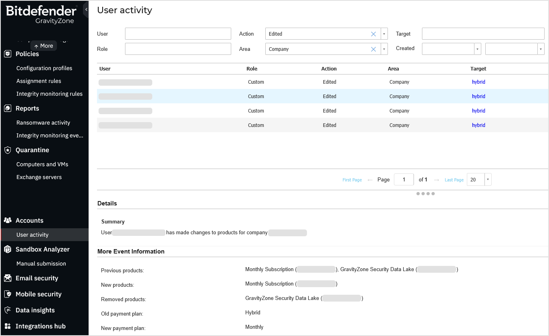Open the Quarantine shield icon

coord(8,150)
